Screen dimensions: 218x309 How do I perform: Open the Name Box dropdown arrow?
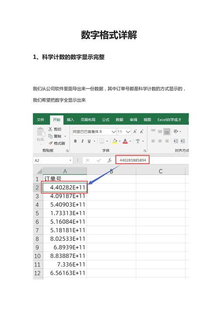(70, 161)
